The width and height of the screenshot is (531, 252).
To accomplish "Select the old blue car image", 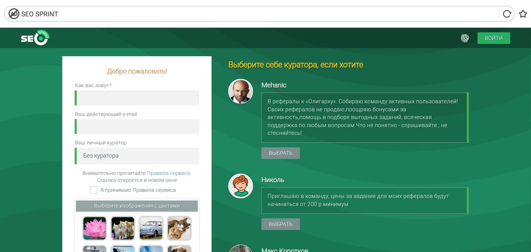I will point(151,229).
